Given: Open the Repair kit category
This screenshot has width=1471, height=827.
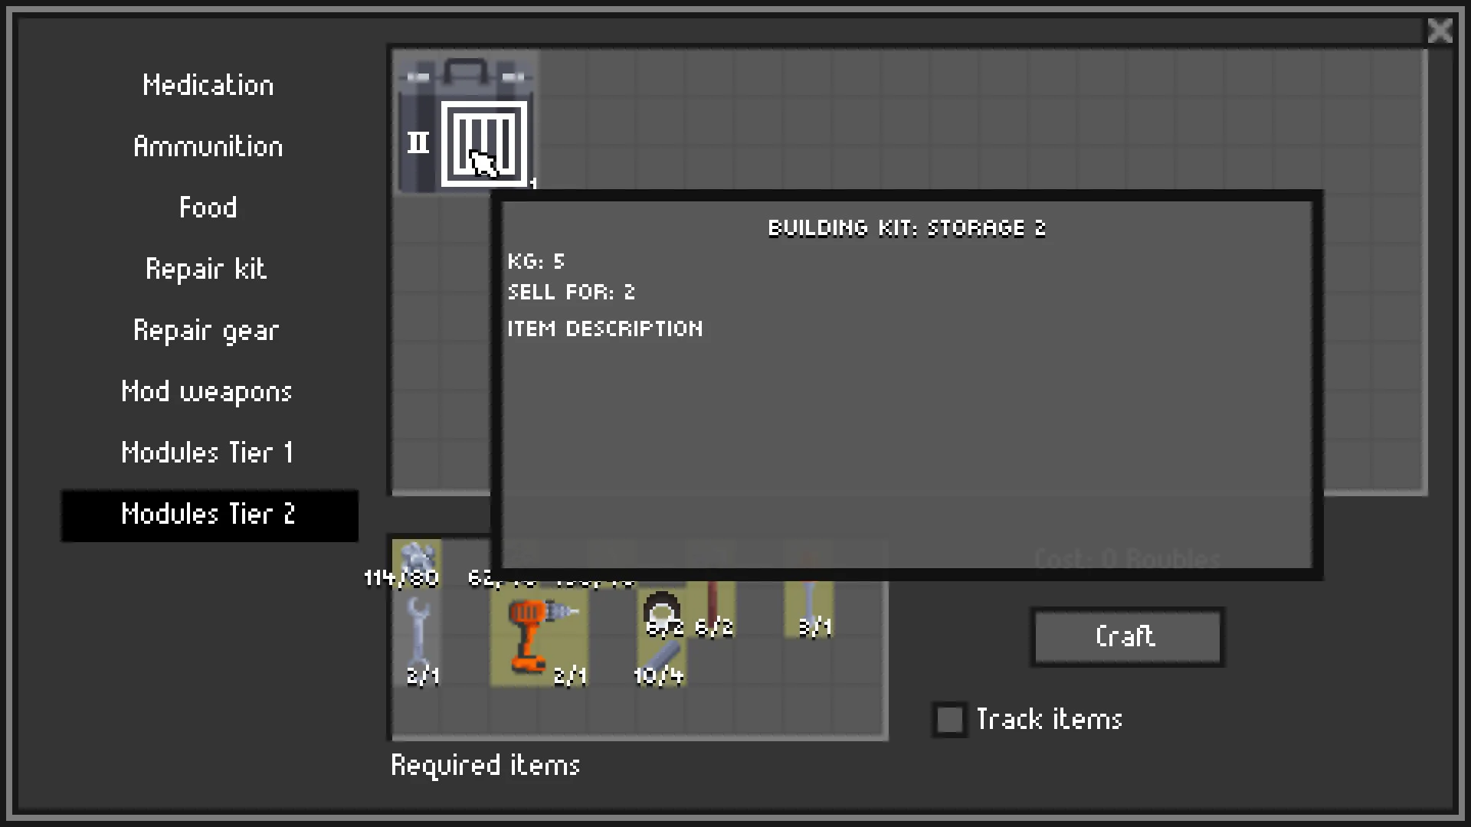Looking at the screenshot, I should (x=207, y=267).
